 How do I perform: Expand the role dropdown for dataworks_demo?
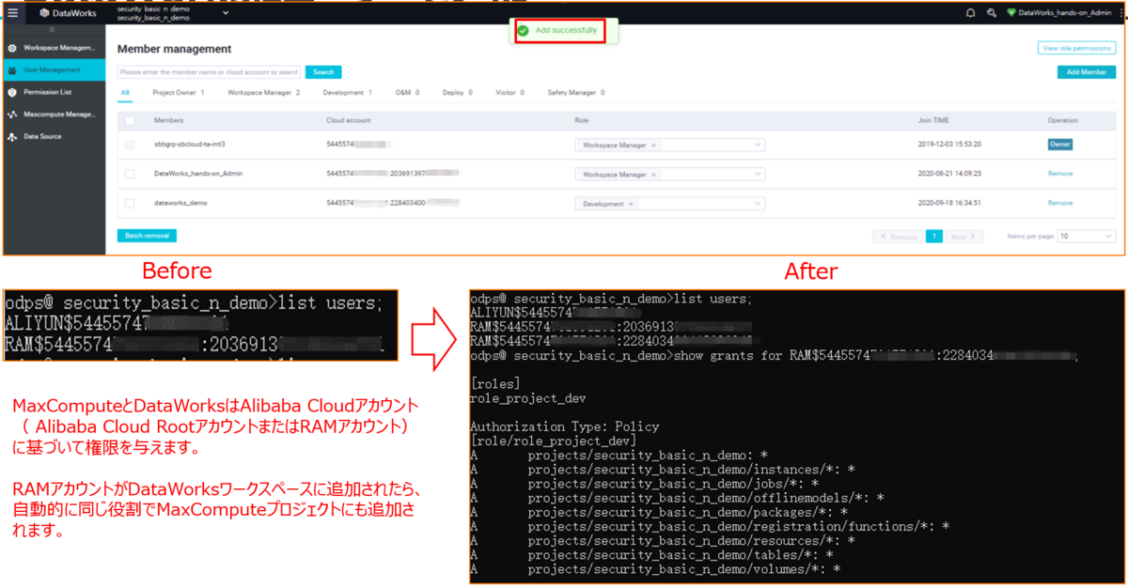(x=758, y=203)
